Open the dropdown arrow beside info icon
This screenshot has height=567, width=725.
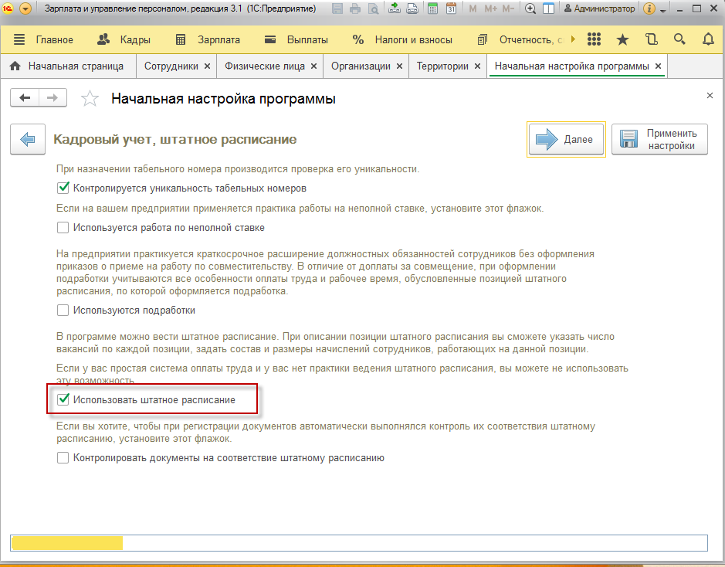pos(664,9)
